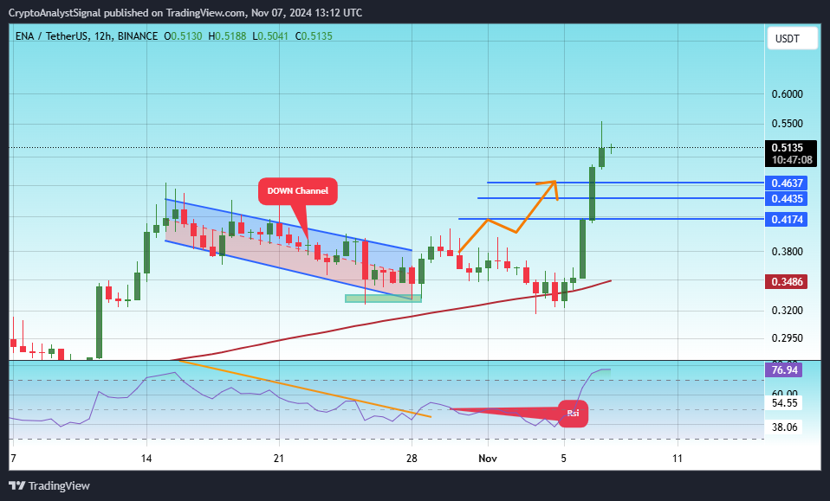Click the close value C0.5135 in header
830x501 pixels.
click(314, 36)
